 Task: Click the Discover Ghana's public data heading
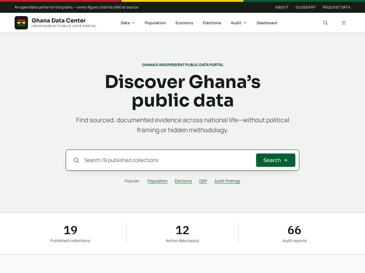[182, 91]
